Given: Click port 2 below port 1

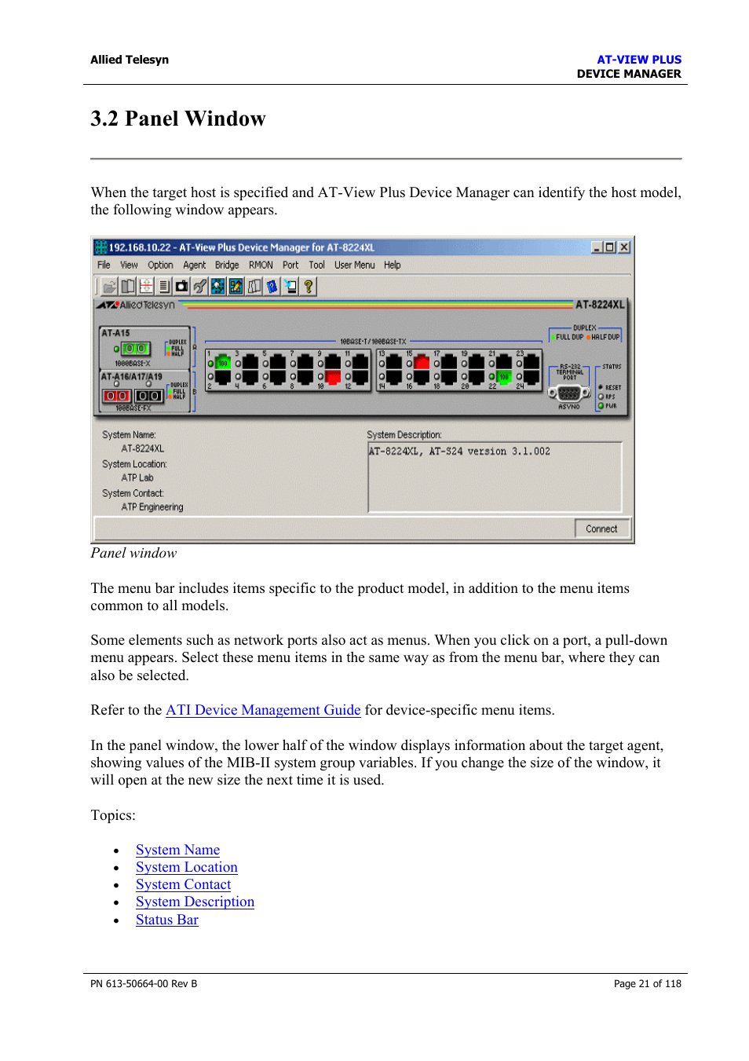Looking at the screenshot, I should coord(223,378).
